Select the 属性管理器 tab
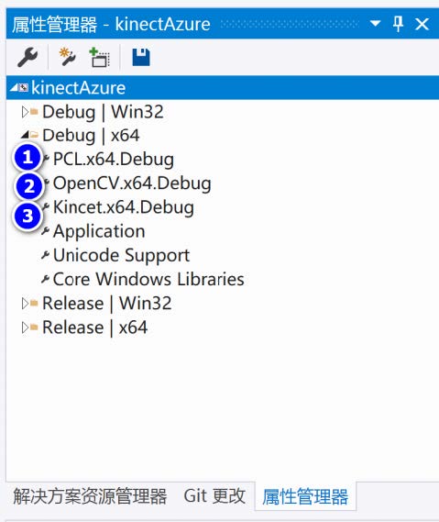439x522 pixels. (305, 496)
